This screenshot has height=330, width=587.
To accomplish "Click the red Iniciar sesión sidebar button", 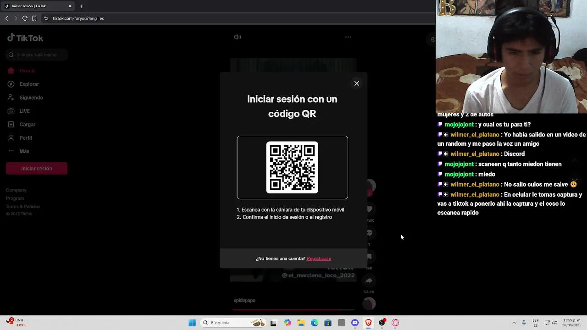I will pos(37,168).
